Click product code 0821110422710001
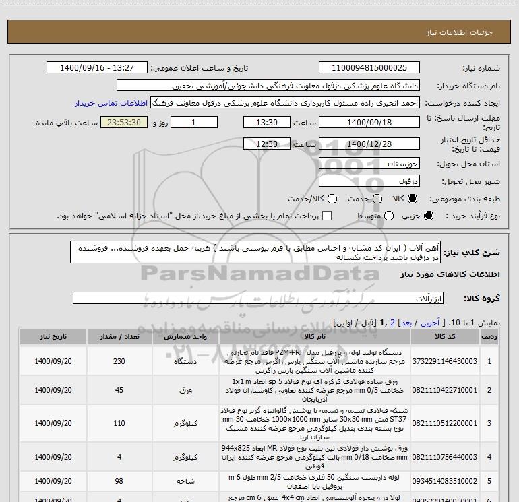Image resolution: width=519 pixels, height=502 pixels. (445, 390)
